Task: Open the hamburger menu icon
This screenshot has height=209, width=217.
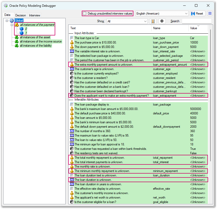Action: [210, 14]
